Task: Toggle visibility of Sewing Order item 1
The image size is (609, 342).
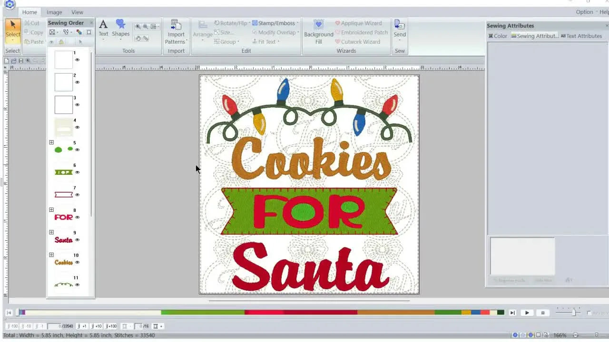Action: 77,60
